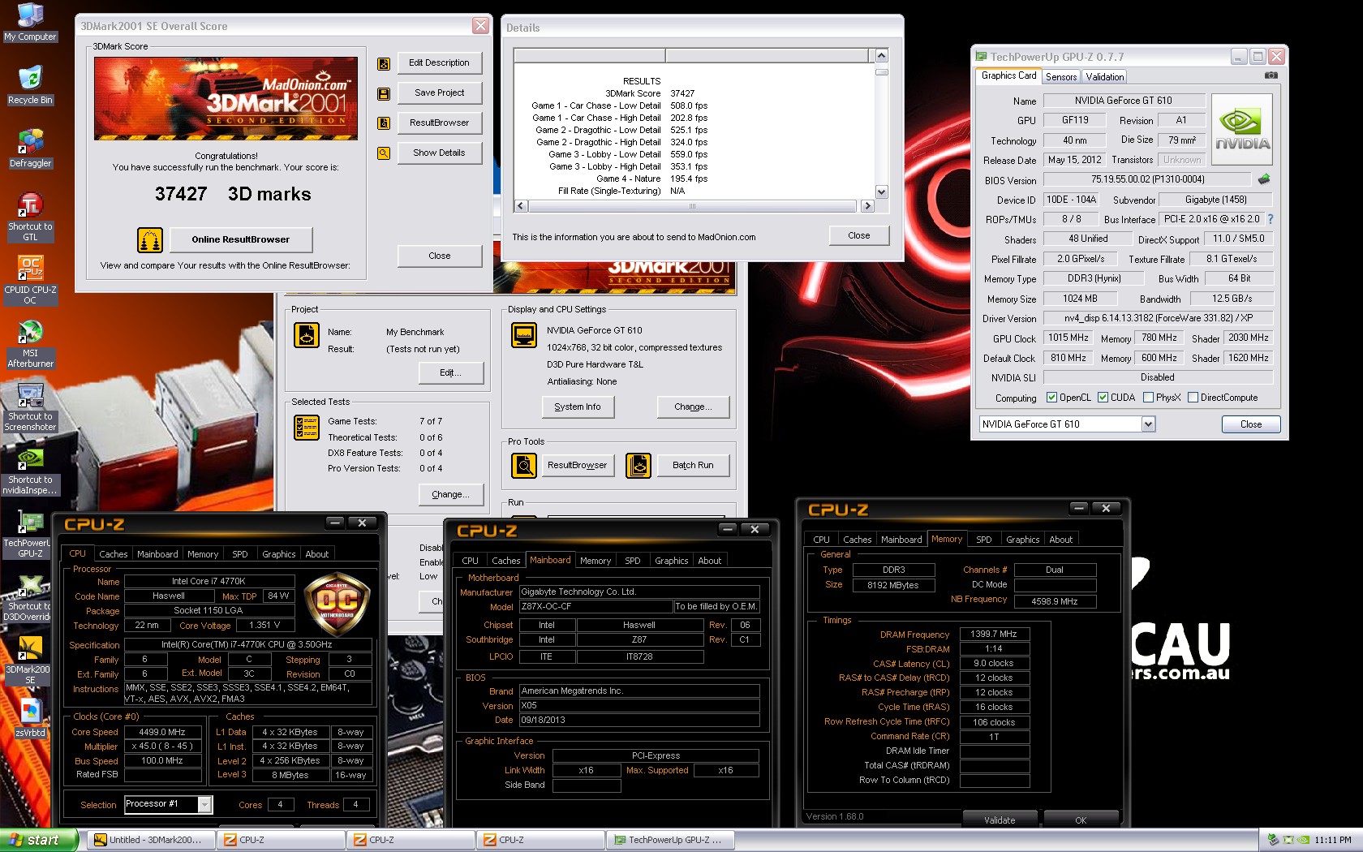Click the Save Project button
This screenshot has width=1363, height=852.
(x=439, y=93)
